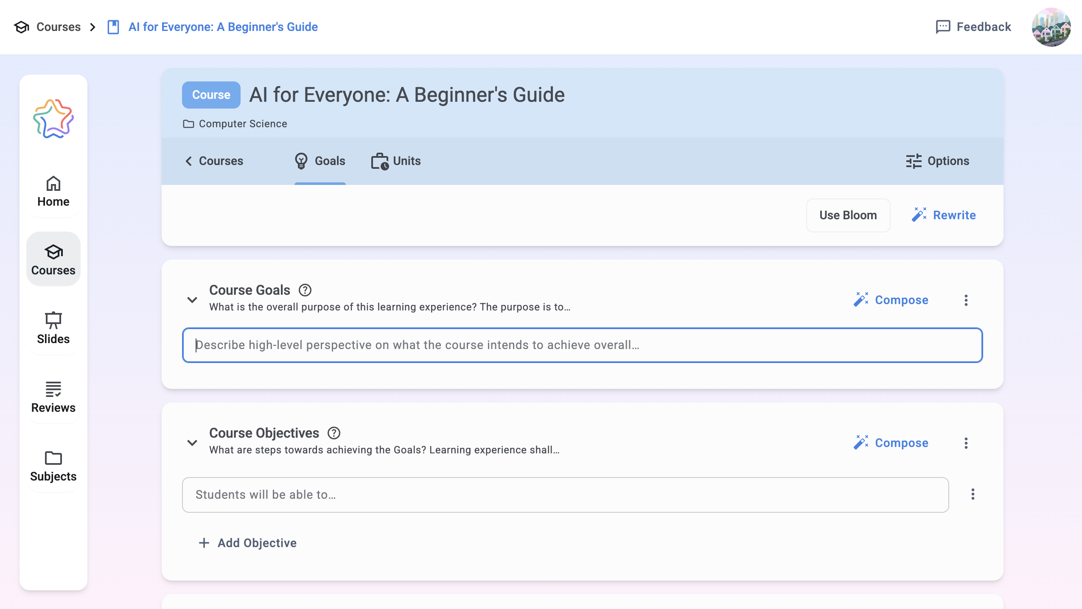Open the Course Goals more options menu
This screenshot has height=609, width=1082.
click(966, 300)
